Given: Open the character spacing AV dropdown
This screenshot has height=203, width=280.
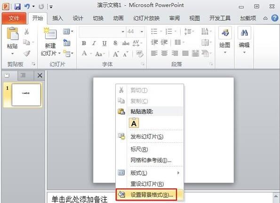Looking at the screenshot, I should 137,43.
